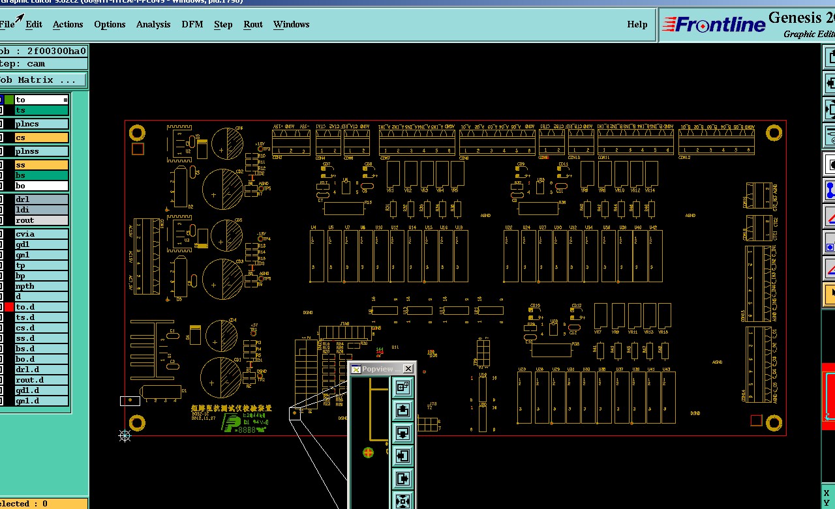The width and height of the screenshot is (835, 509).
Task: Toggle display checkbox of drl layer
Action: pyautogui.click(x=1, y=199)
